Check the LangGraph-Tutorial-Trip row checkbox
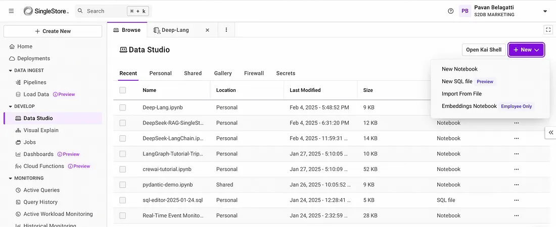This screenshot has height=227, width=556. (123, 154)
